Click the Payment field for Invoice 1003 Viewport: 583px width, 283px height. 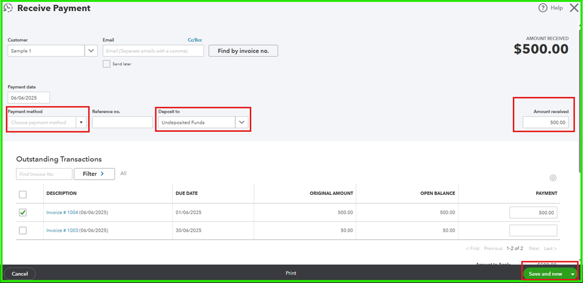coord(533,230)
